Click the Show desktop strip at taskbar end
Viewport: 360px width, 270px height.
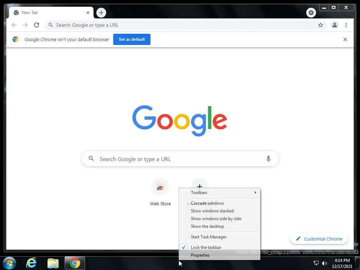[358, 263]
